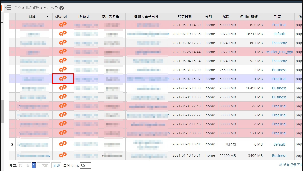The width and height of the screenshot is (303, 171).
Task: Expand the row dated 2021-05-10 14:30
Action: click(x=12, y=25)
